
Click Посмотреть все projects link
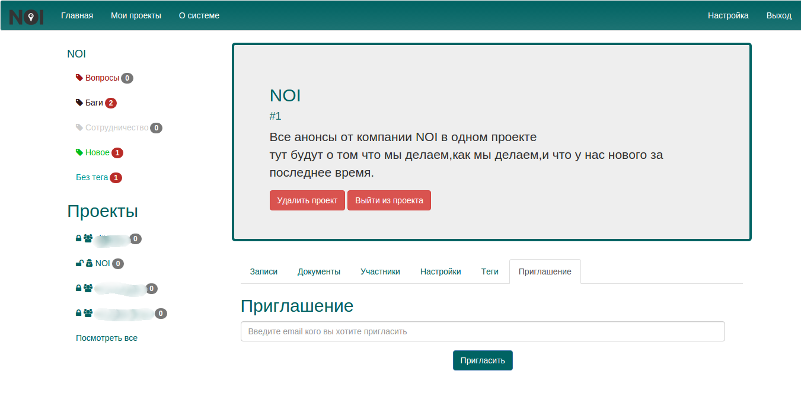pyautogui.click(x=107, y=338)
